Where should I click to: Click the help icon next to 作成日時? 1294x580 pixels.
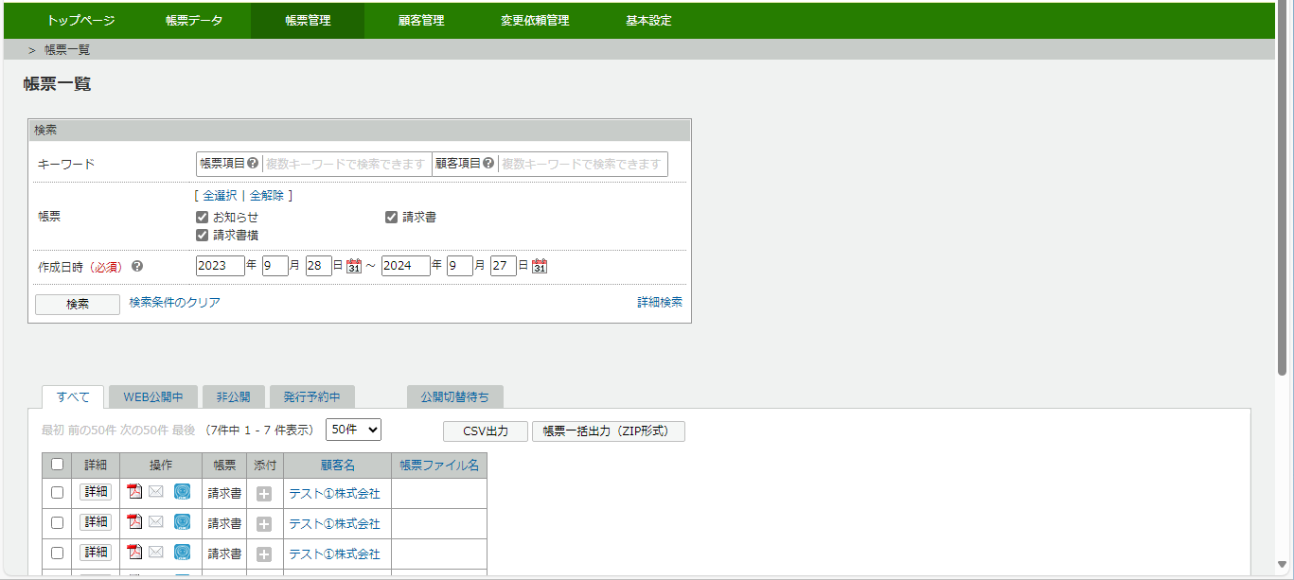pos(136,266)
